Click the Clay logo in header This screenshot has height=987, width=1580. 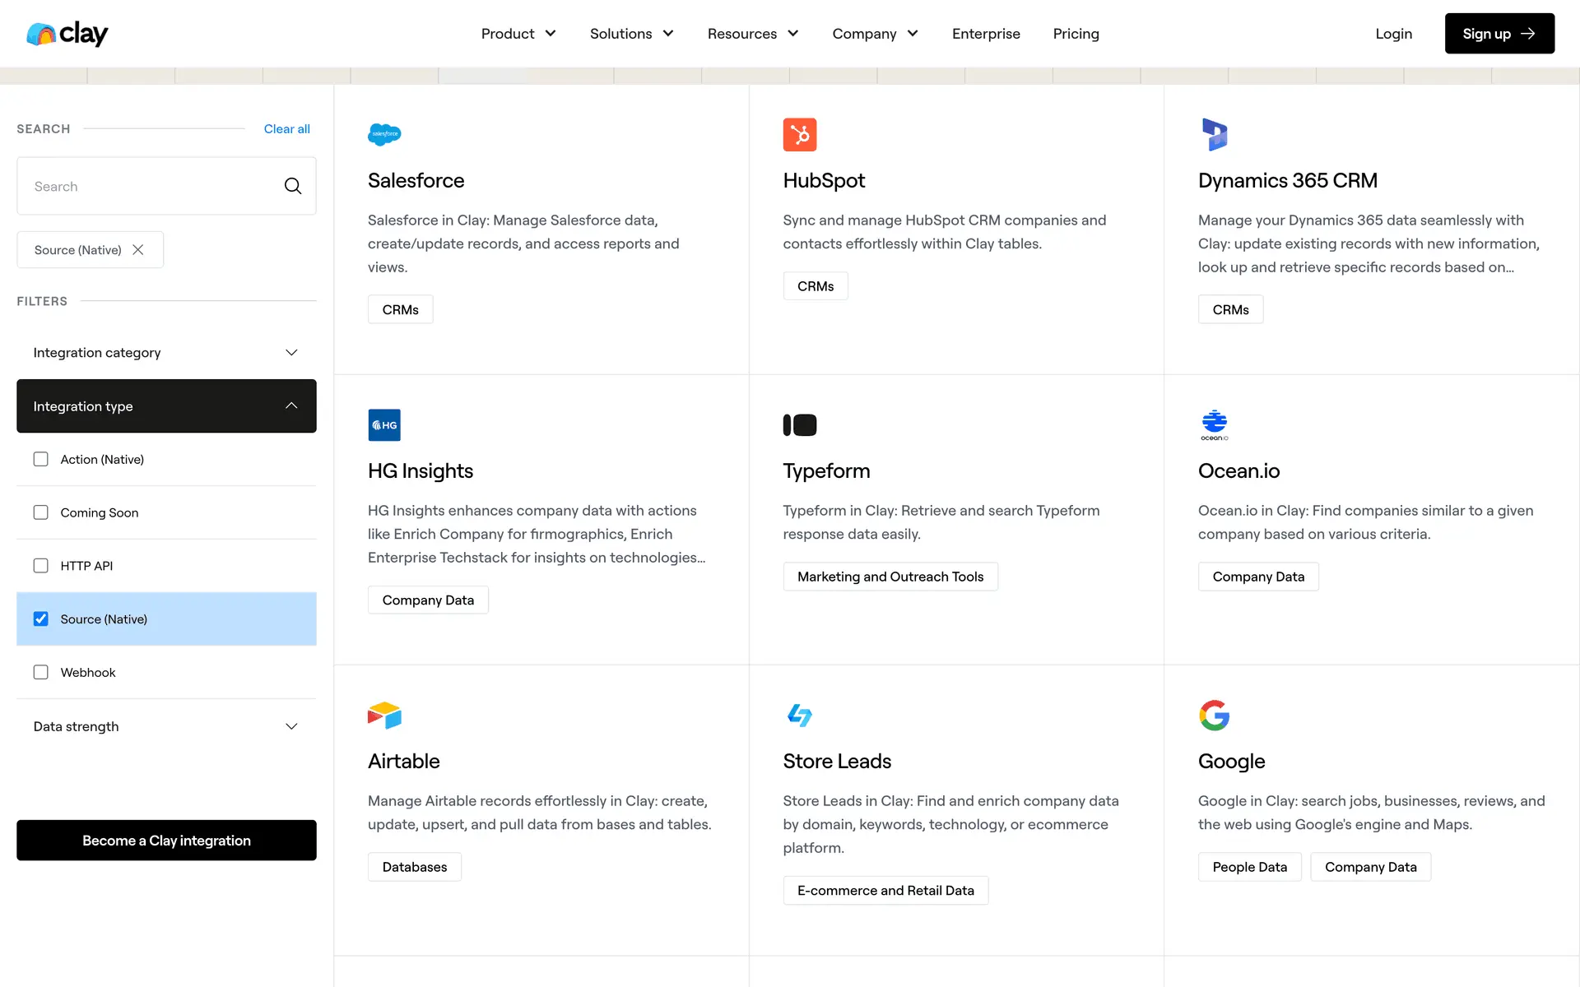(67, 34)
